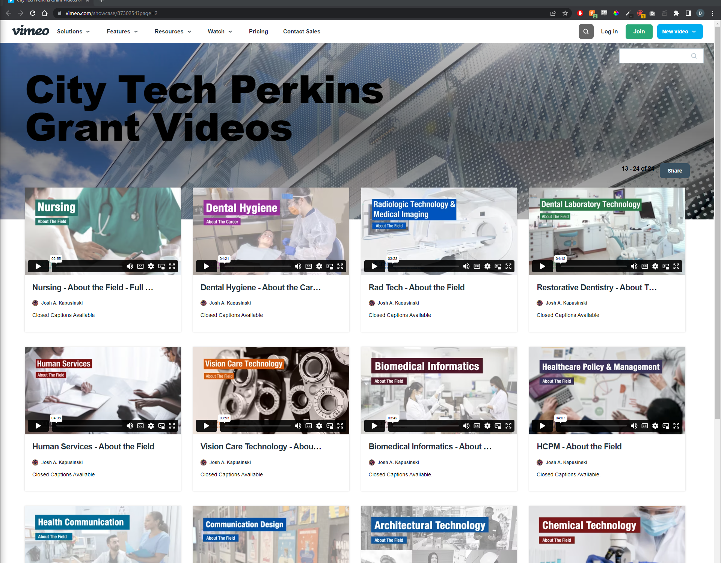Open the Pricing menu item
Screen dimensions: 721x563
[x=258, y=32]
